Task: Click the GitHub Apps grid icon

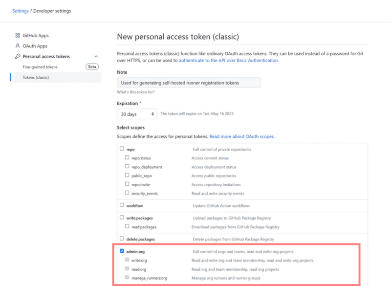Action: point(18,35)
